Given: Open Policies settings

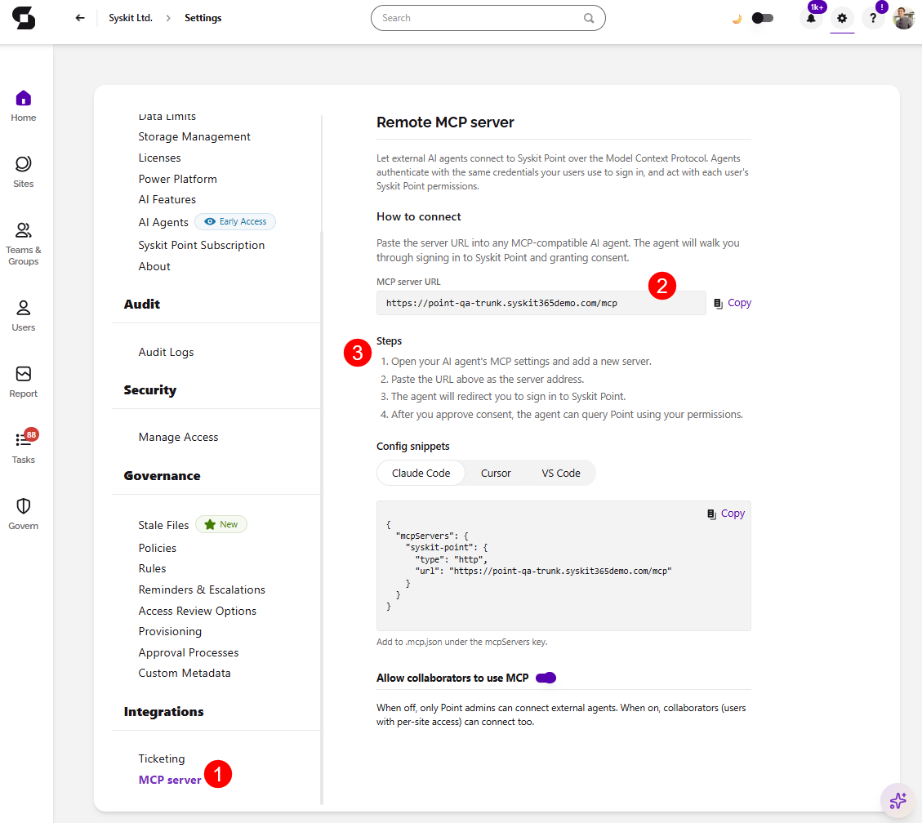Looking at the screenshot, I should (157, 548).
